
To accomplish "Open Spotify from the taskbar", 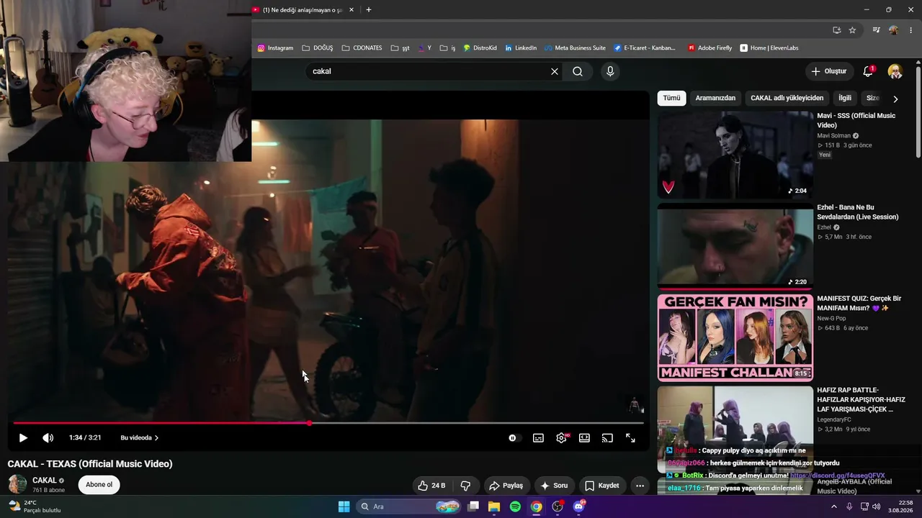I will (x=515, y=506).
